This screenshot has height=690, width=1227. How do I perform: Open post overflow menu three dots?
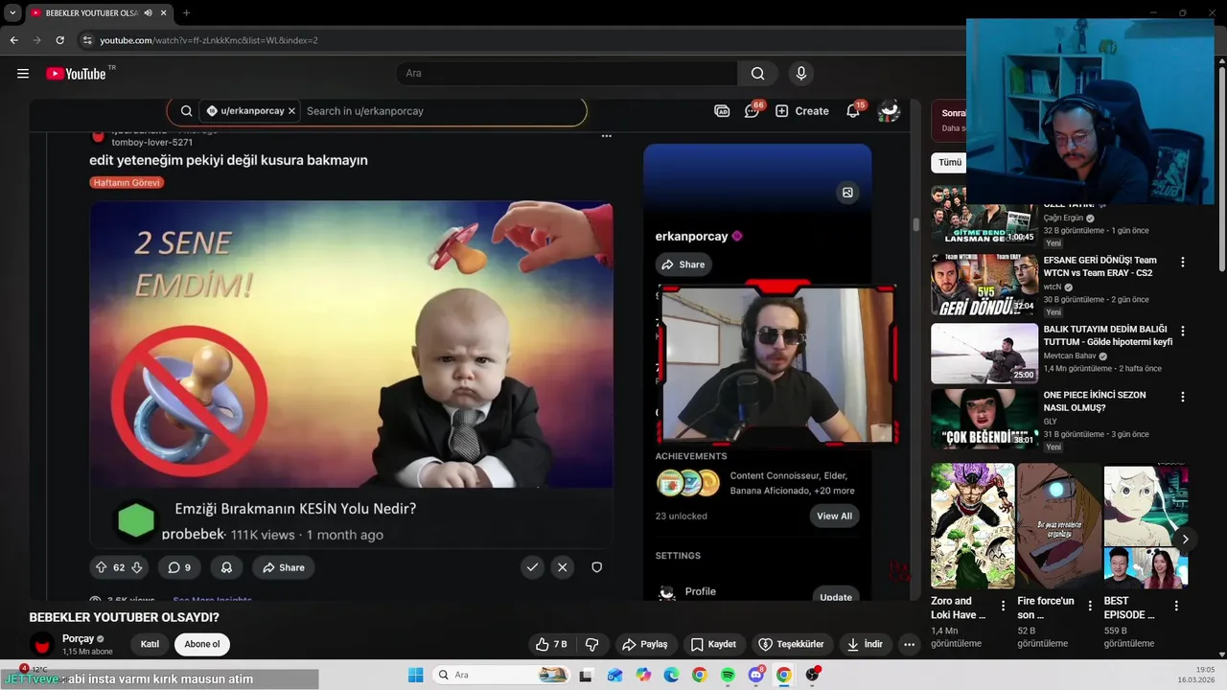(x=606, y=136)
